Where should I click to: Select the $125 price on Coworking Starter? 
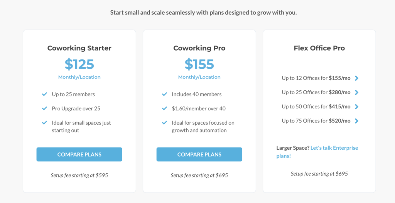point(79,64)
